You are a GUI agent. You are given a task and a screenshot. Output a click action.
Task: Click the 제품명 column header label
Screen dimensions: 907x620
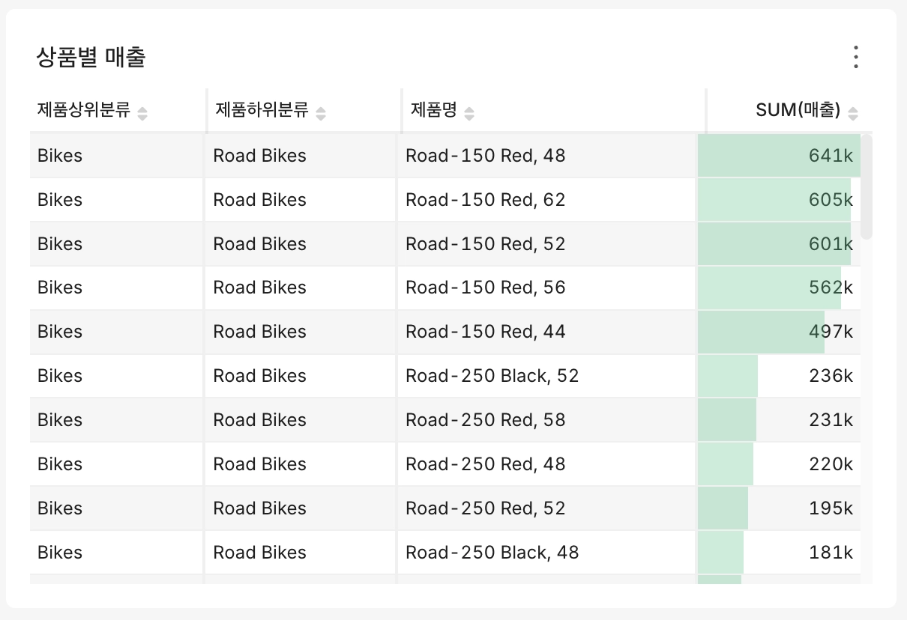click(x=434, y=111)
